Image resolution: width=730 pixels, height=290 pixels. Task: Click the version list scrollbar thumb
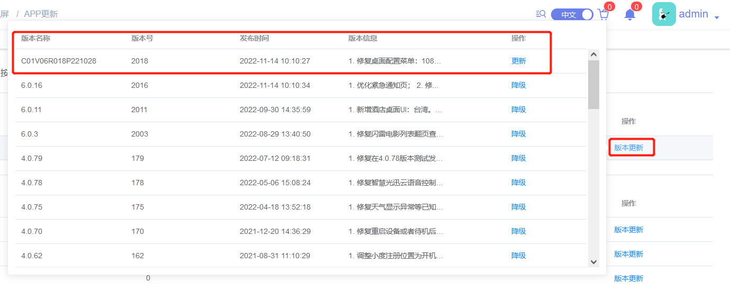pyautogui.click(x=593, y=84)
